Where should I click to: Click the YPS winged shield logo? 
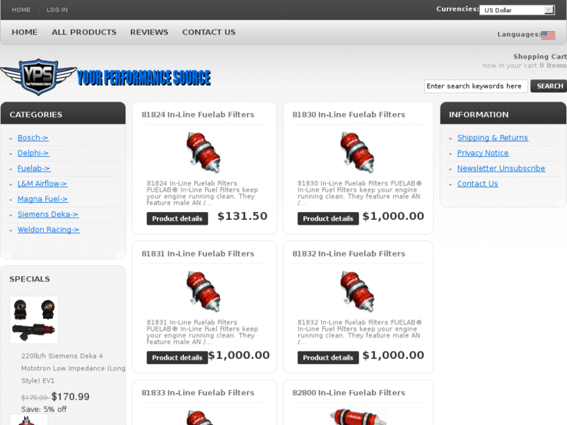tap(38, 77)
